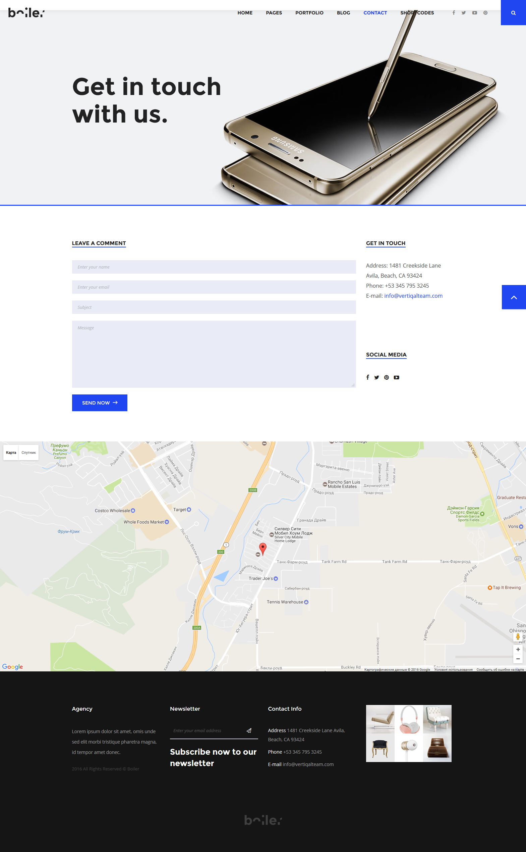526x852 pixels.
Task: Open YouTube under Social Media
Action: pyautogui.click(x=397, y=377)
